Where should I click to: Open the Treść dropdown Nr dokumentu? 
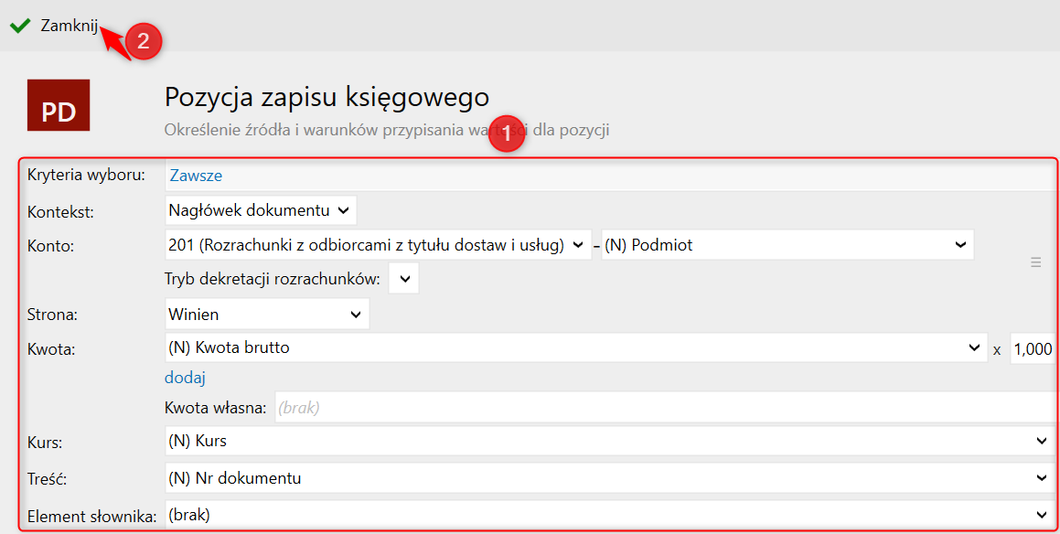coord(608,477)
